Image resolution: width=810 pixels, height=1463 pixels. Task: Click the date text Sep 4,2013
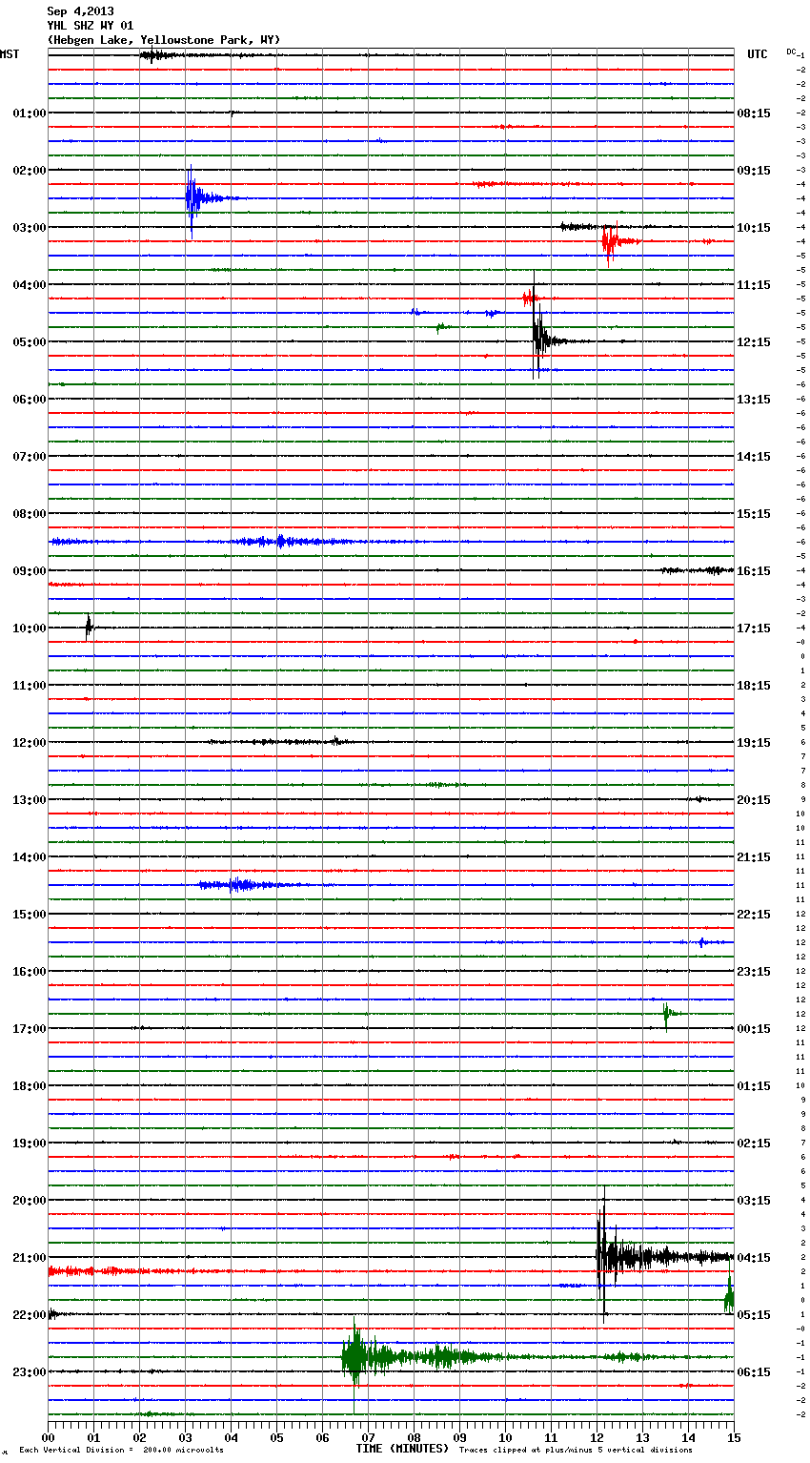[80, 11]
